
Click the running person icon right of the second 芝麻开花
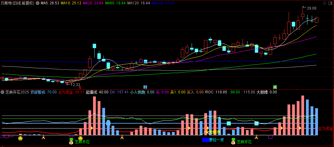256,137
